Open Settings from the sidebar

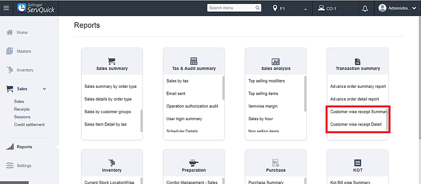click(24, 166)
